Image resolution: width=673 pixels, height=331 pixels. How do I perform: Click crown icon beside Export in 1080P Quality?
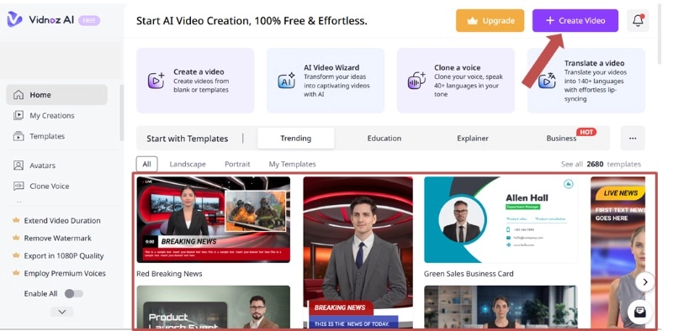coord(16,255)
